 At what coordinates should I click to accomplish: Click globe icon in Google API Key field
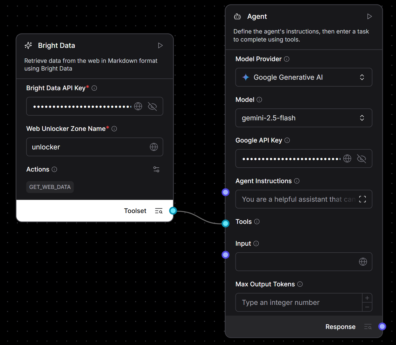click(347, 159)
